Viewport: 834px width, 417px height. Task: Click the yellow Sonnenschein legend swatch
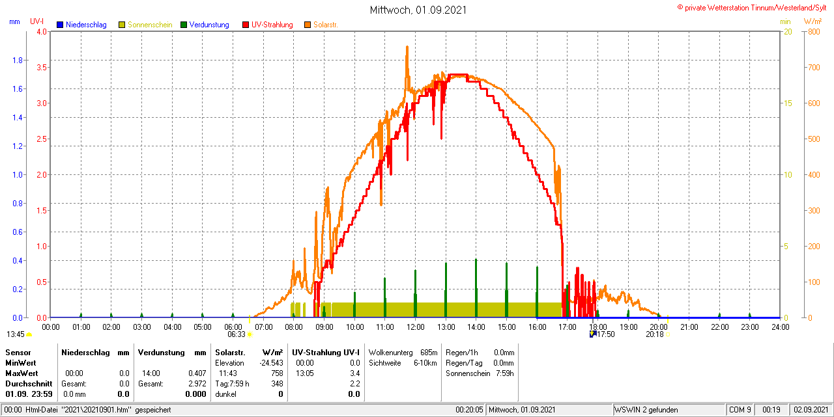point(122,25)
